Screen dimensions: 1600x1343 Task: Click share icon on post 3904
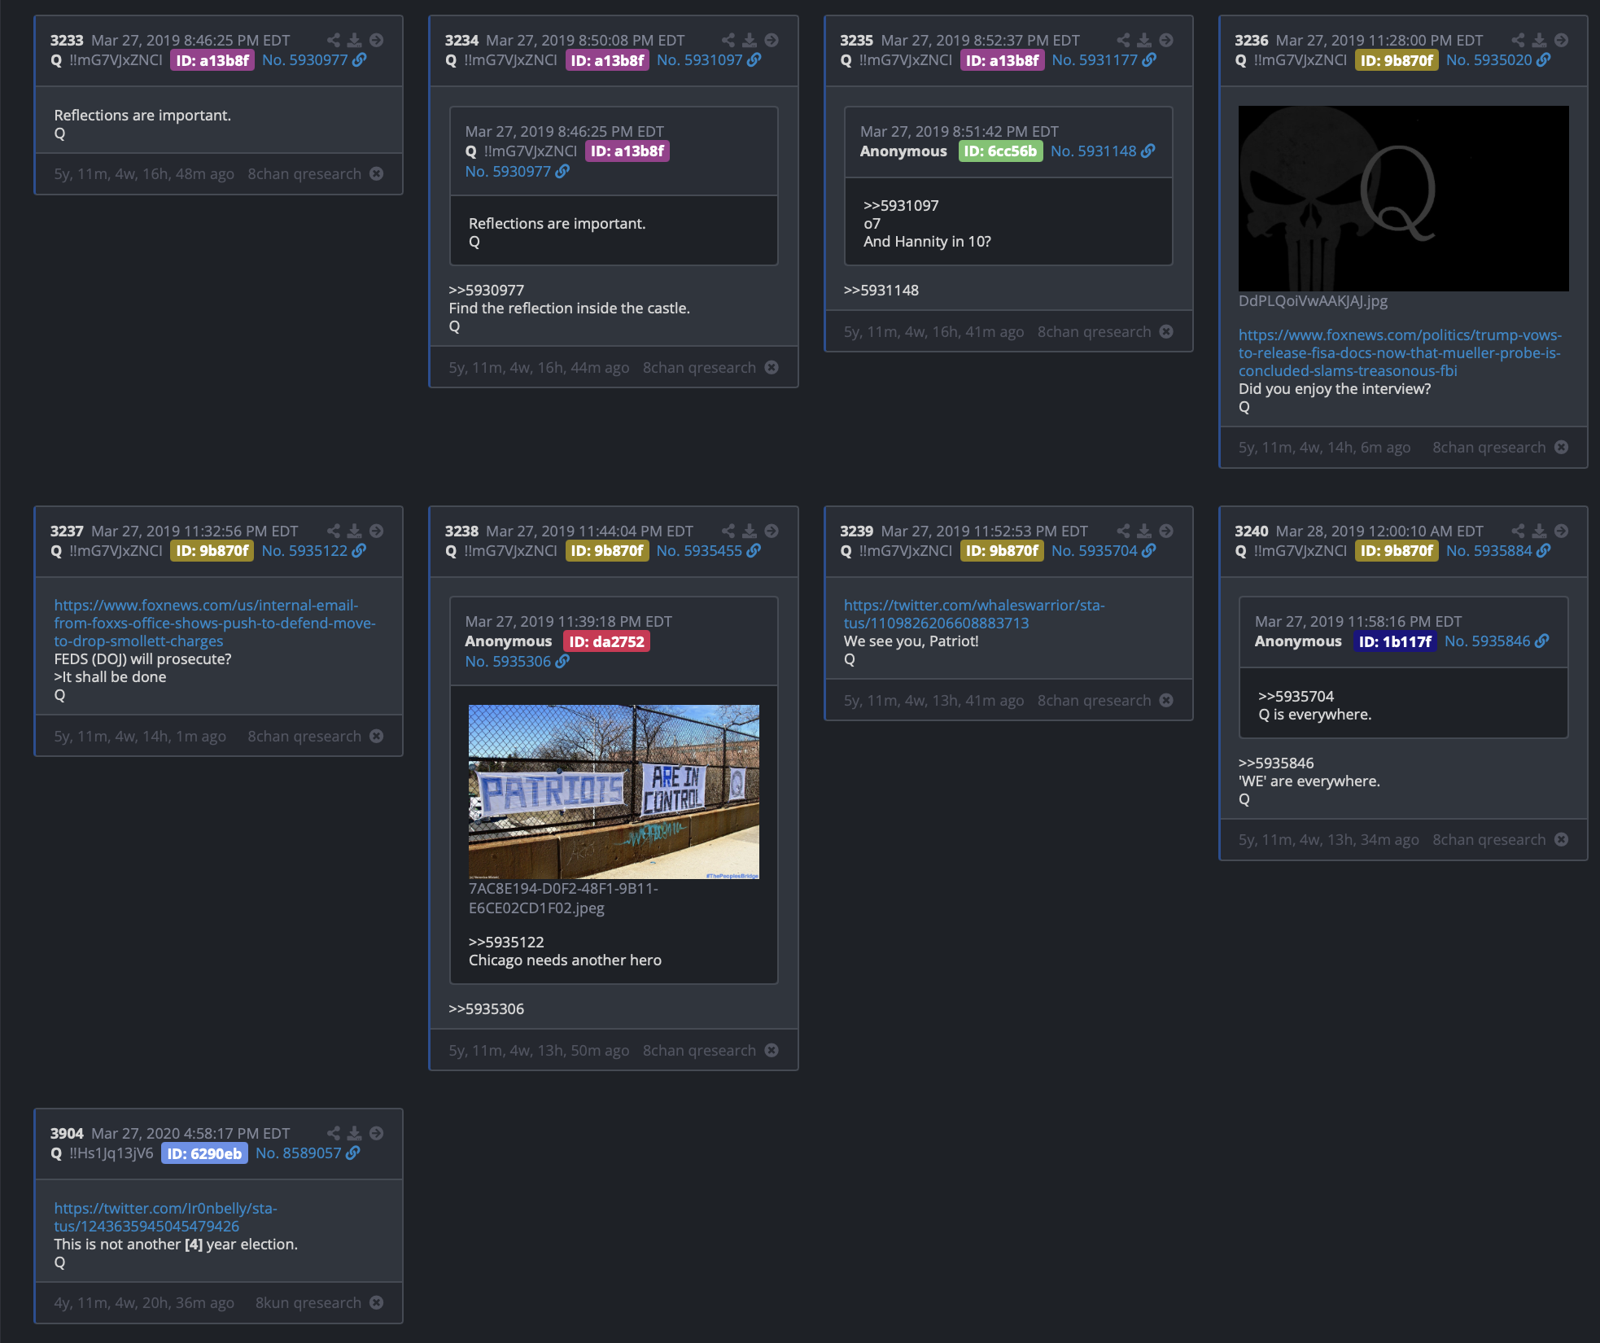point(333,1133)
